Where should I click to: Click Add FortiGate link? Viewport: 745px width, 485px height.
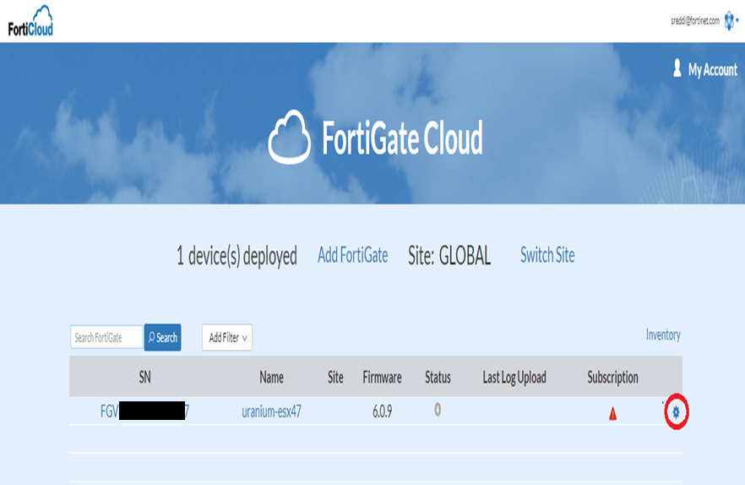(352, 255)
